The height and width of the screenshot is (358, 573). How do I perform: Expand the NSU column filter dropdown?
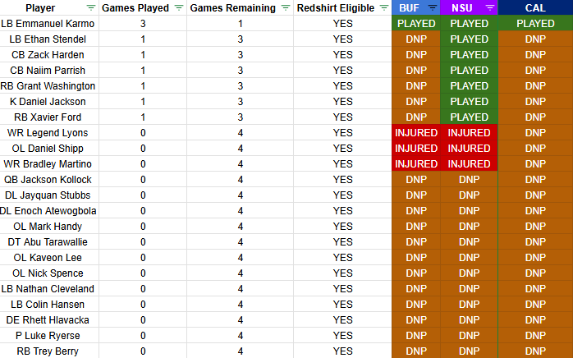coord(489,8)
